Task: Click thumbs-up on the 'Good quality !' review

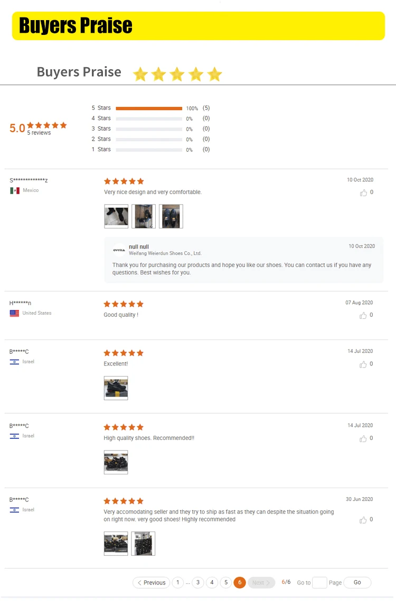Action: (363, 315)
